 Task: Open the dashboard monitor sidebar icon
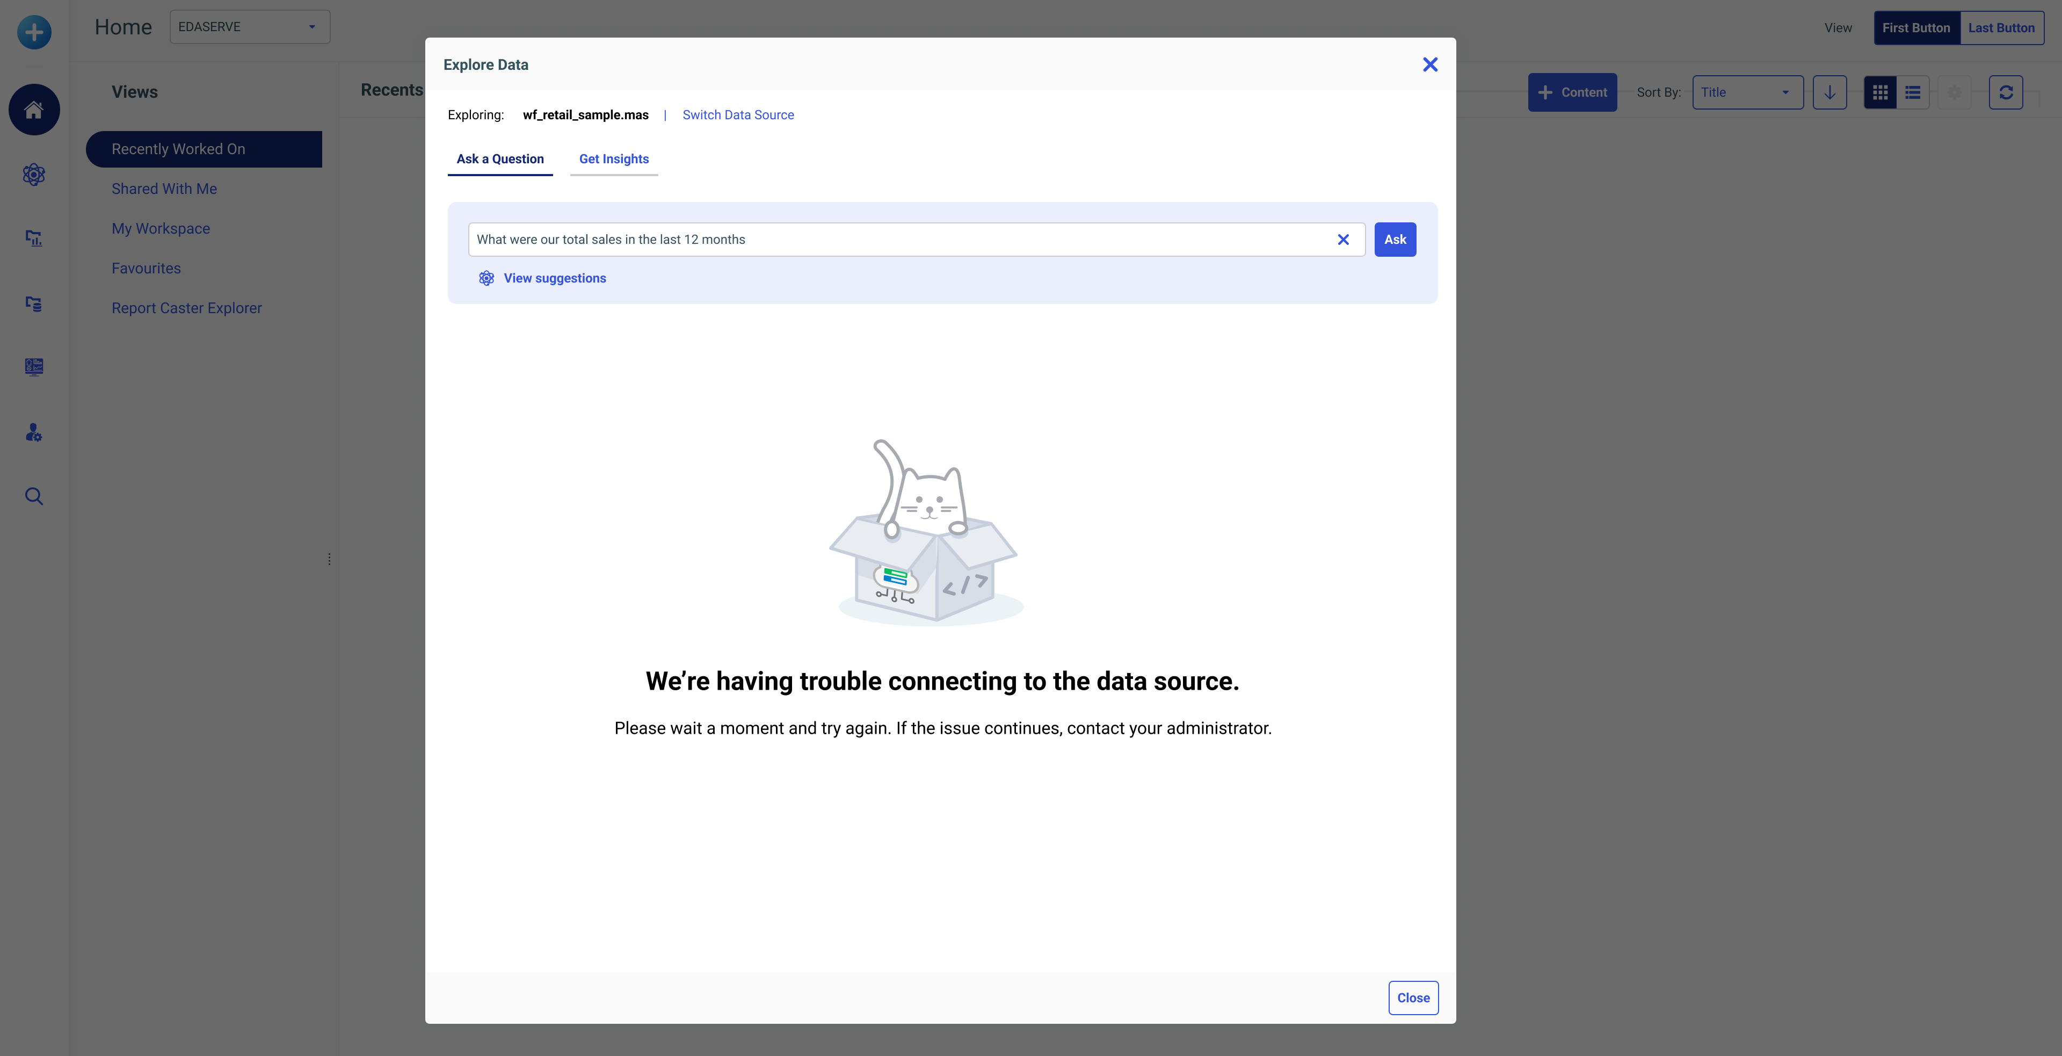point(34,367)
